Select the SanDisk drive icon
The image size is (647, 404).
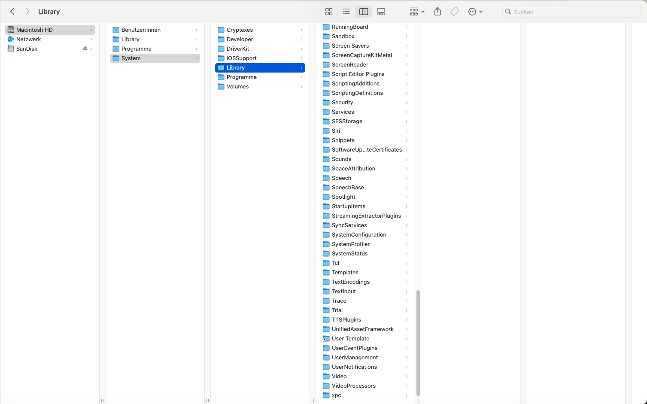pos(11,49)
